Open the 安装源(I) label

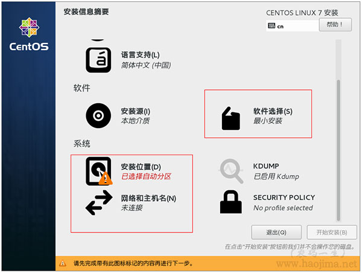click(136, 111)
